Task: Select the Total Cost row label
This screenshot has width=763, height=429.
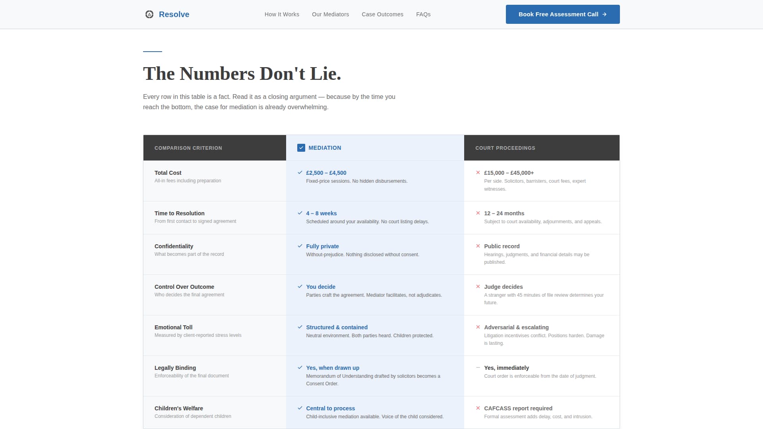Action: [168, 173]
